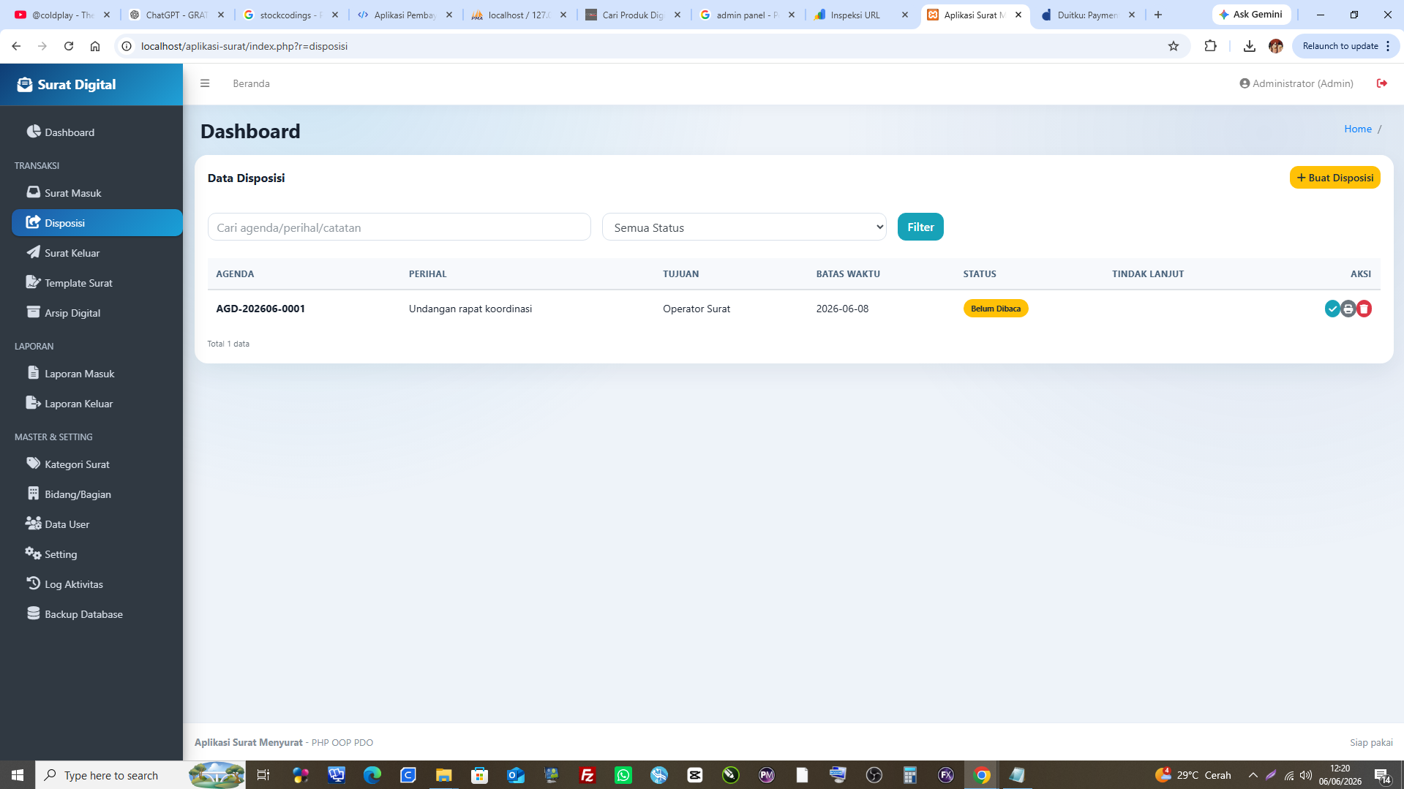Viewport: 1404px width, 789px height.
Task: Click the Surat Digital brand logo
Action: click(67, 84)
